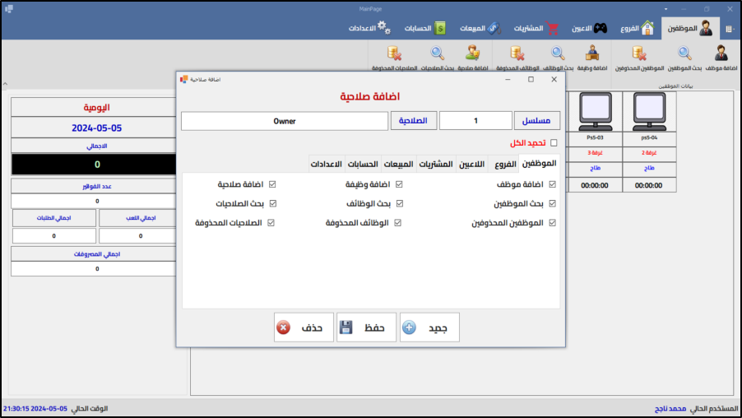742x418 pixels.
Task: Click the Save (حفظ) button
Action: tap(366, 327)
